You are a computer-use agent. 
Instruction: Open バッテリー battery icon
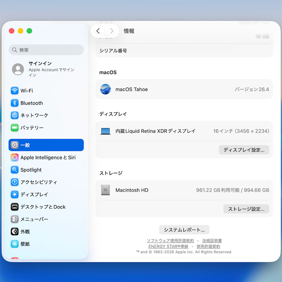coord(15,128)
